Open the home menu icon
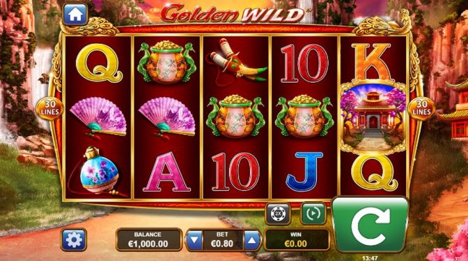 coord(75,15)
